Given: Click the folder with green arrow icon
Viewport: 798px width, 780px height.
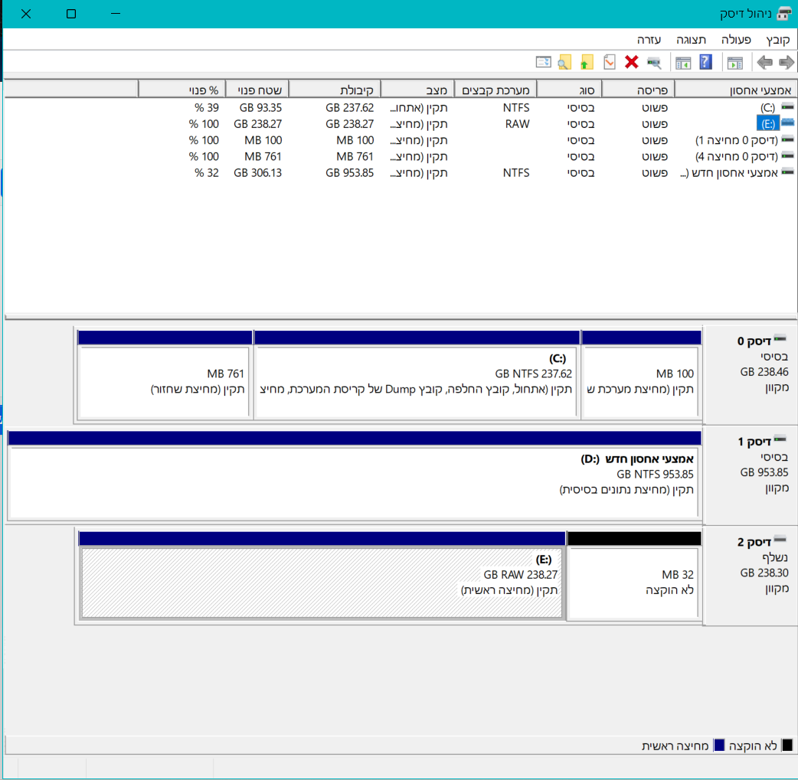Looking at the screenshot, I should pos(587,63).
